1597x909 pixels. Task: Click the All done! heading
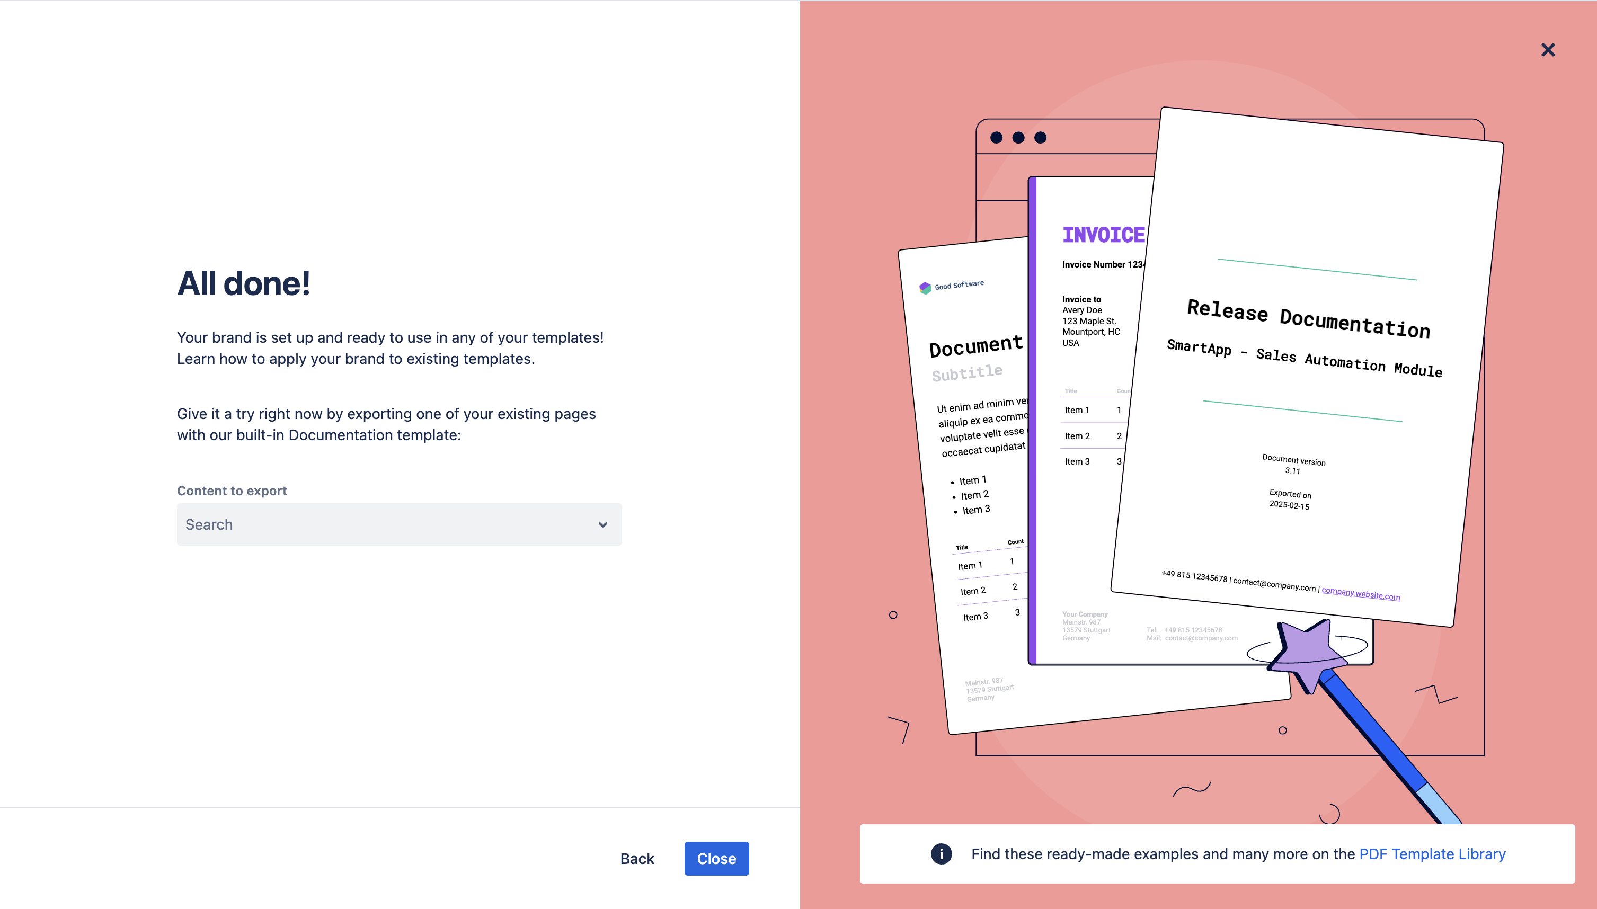[x=244, y=283]
